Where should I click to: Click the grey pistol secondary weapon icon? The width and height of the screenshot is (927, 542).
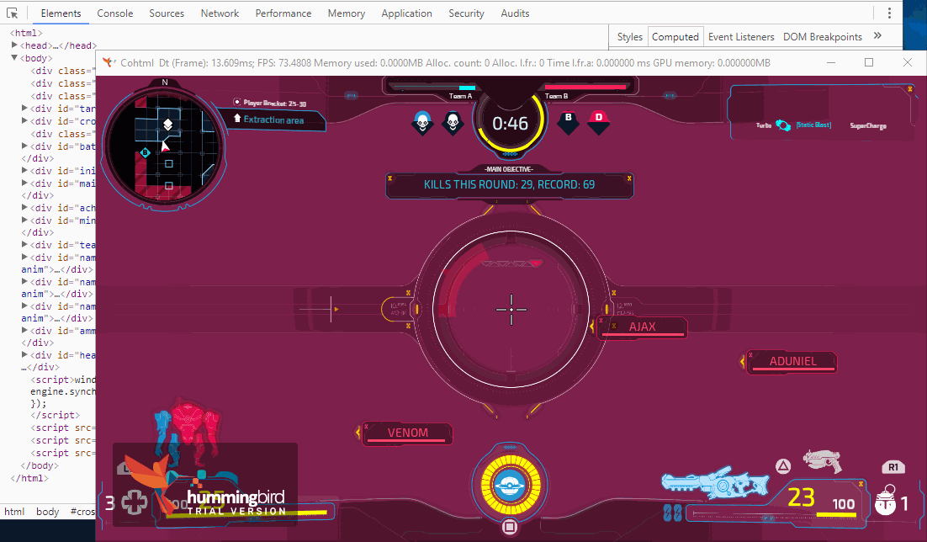pos(822,460)
